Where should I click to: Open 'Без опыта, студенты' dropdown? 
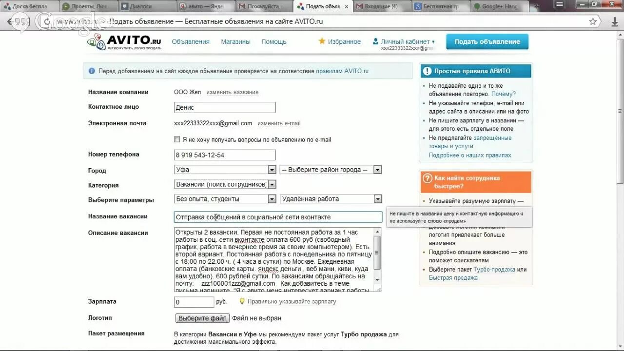[225, 199]
